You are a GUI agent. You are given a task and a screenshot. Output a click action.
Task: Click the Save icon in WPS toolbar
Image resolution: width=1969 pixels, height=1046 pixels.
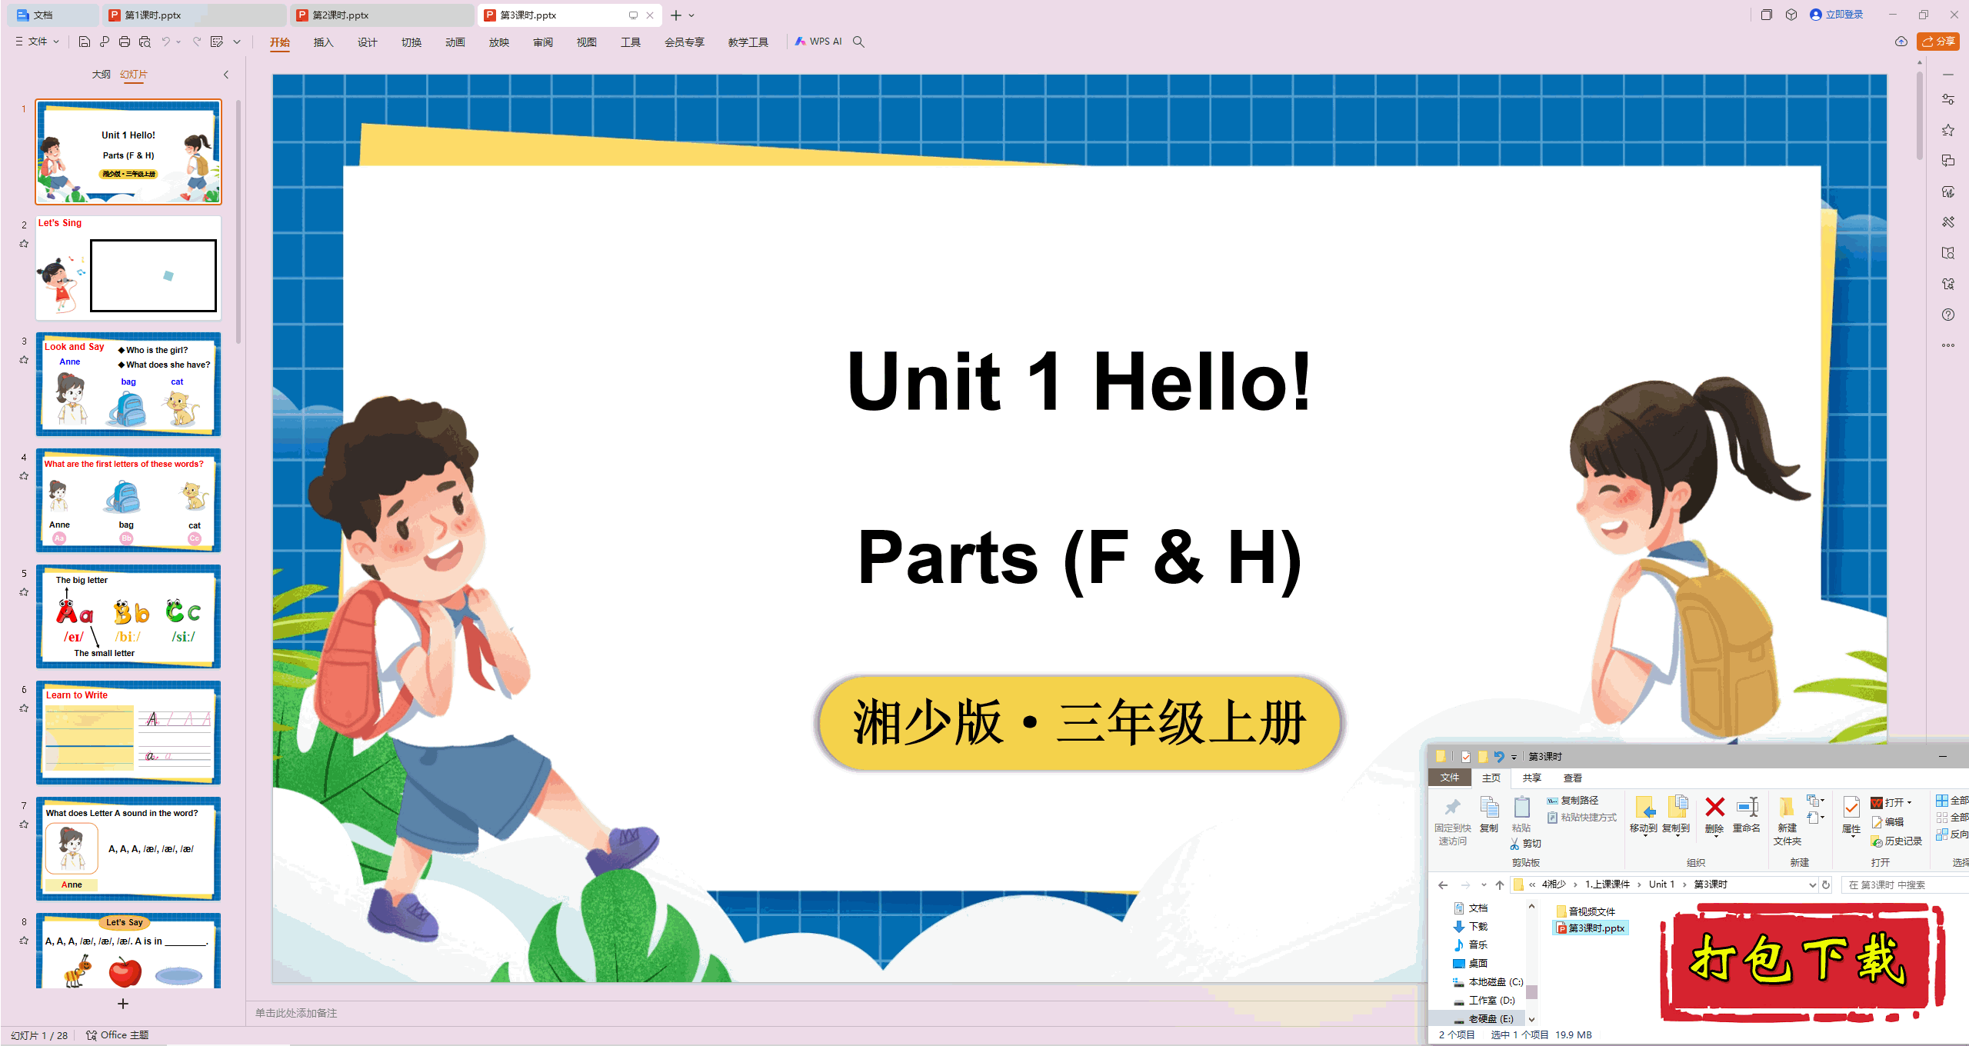click(85, 42)
